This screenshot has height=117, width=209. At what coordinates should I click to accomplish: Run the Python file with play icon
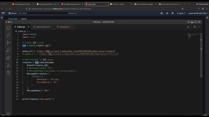[x=188, y=27]
